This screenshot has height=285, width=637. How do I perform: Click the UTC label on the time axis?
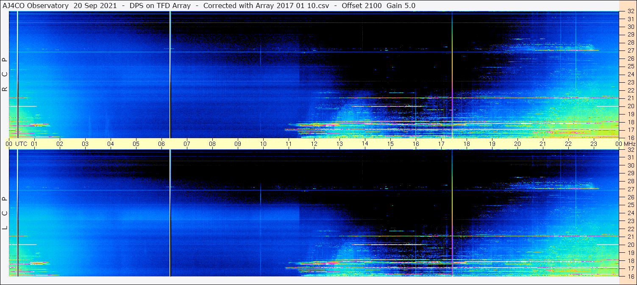[21, 144]
